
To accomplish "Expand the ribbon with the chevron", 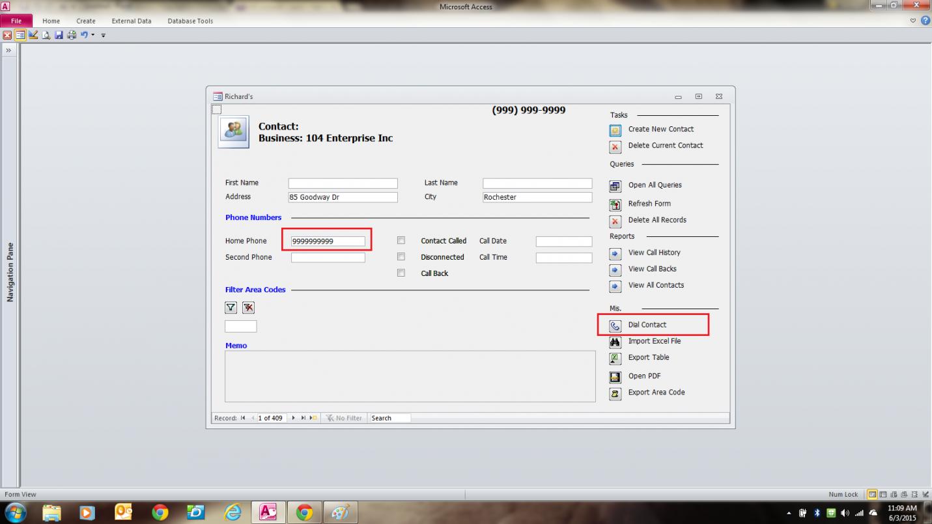I will click(x=913, y=21).
